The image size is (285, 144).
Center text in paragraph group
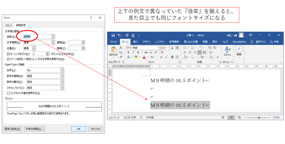pyautogui.click(x=190, y=52)
